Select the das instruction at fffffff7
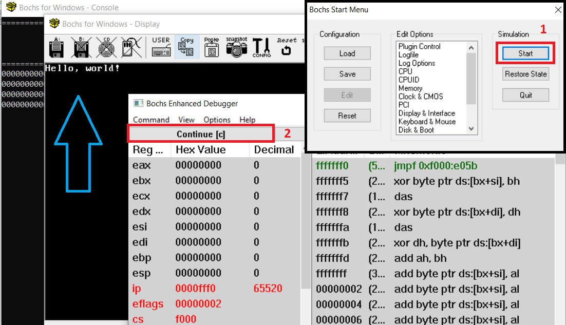 (x=433, y=197)
